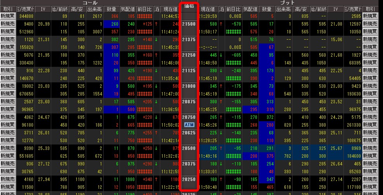This screenshot has width=383, height=195.
Task: Click call-side 新規買 button in 12770 row
Action: pos(8,140)
